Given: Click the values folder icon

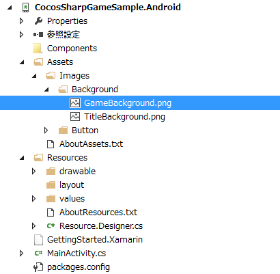Looking at the screenshot, I should [x=51, y=199].
